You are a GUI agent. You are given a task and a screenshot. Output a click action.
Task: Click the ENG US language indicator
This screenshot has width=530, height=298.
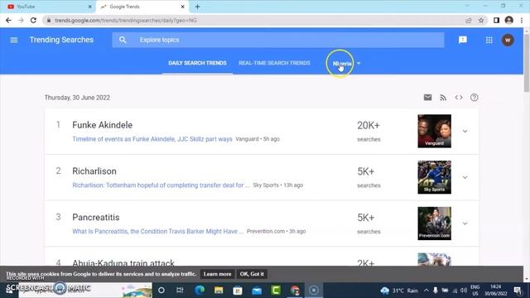point(475,291)
